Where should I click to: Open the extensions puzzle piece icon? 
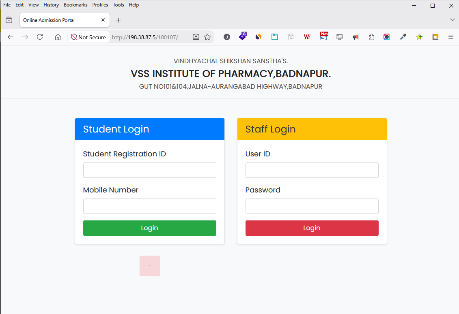tap(371, 37)
